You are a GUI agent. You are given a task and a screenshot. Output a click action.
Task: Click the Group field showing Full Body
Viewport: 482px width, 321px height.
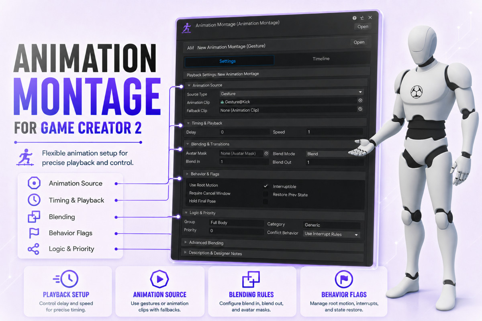[236, 223]
